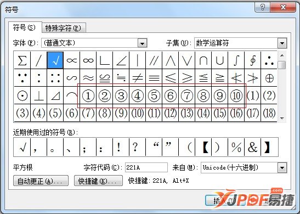The image size is (300, 214).
Task: Select the angle symbol
Action: (x=121, y=60)
